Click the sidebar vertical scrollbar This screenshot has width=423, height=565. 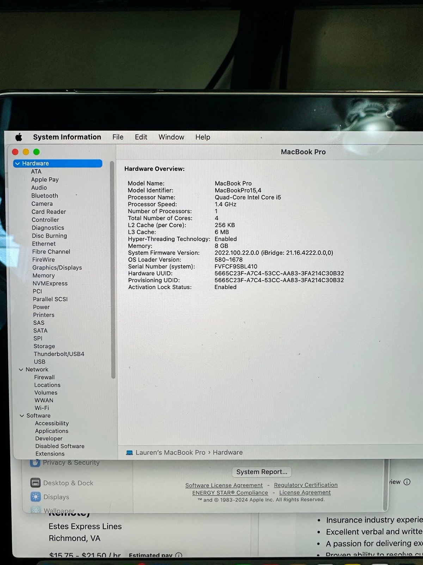click(x=113, y=270)
